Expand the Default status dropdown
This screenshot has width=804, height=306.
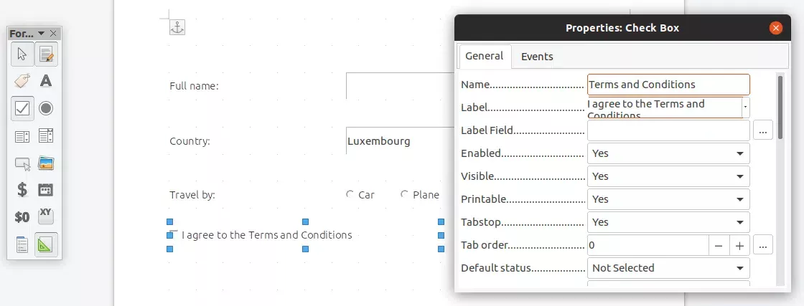(668, 268)
